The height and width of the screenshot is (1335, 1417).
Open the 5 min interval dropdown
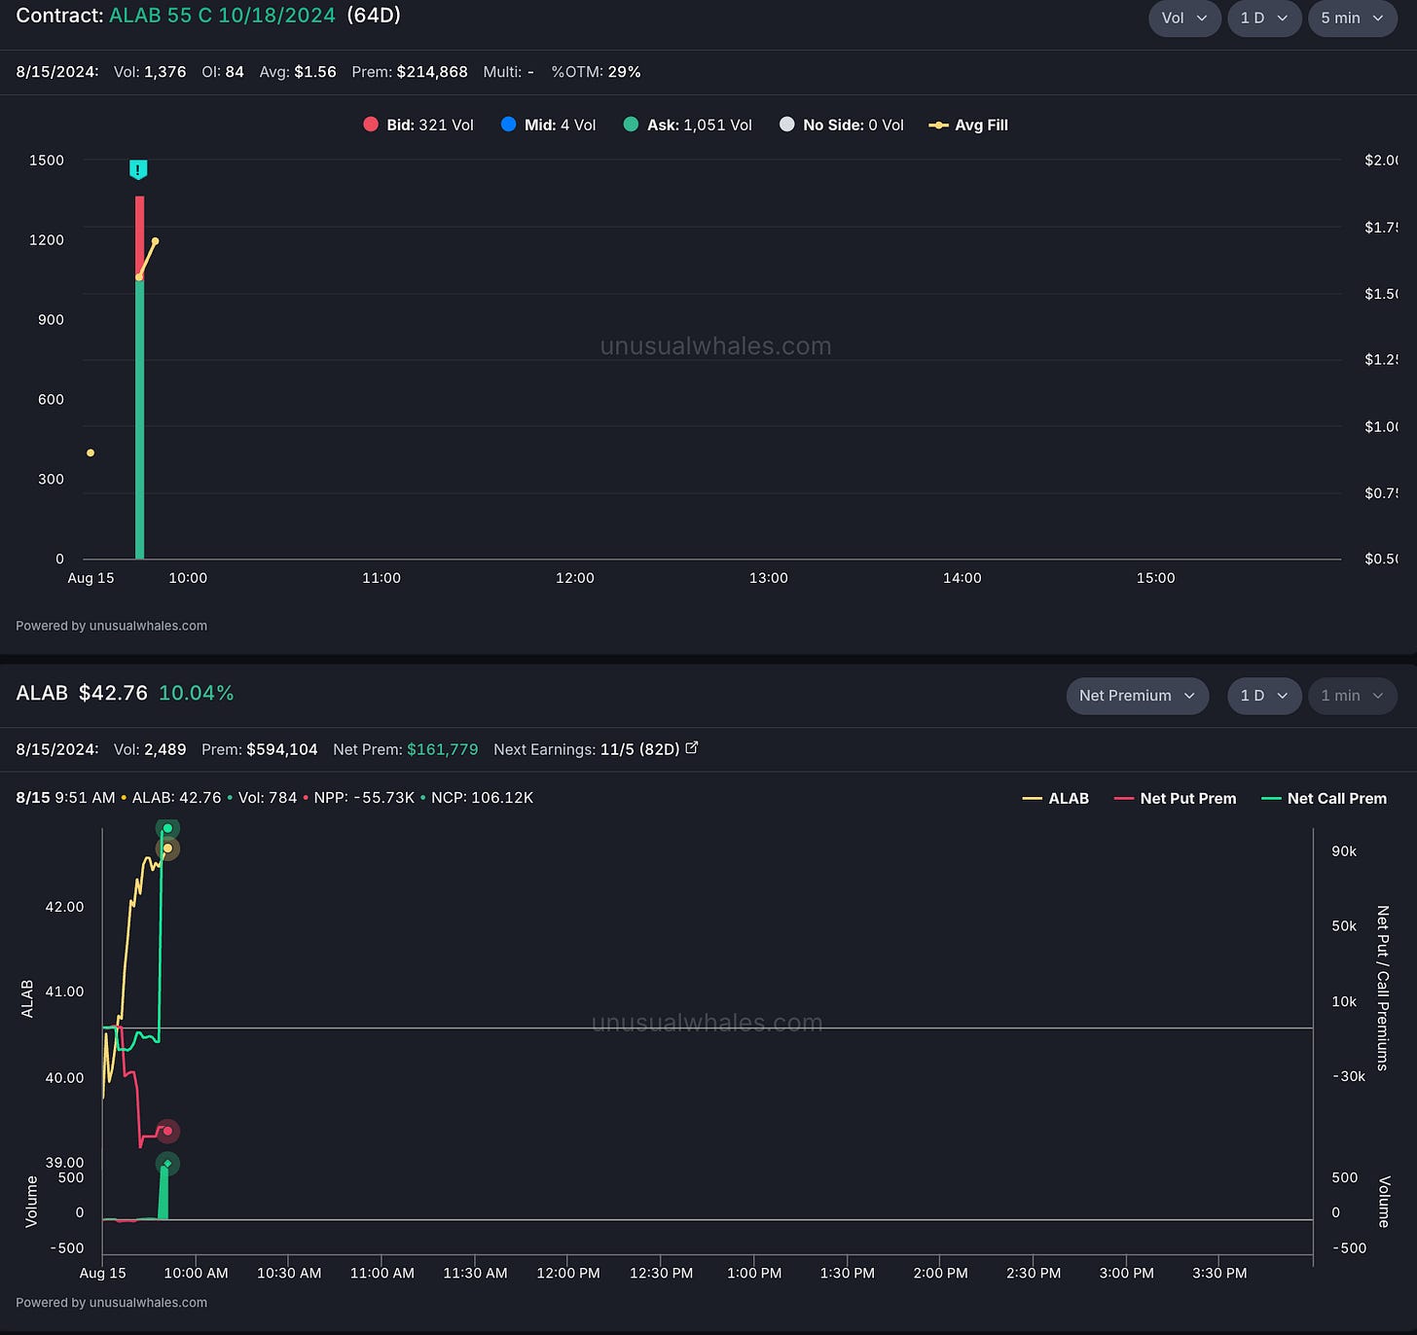click(x=1353, y=18)
